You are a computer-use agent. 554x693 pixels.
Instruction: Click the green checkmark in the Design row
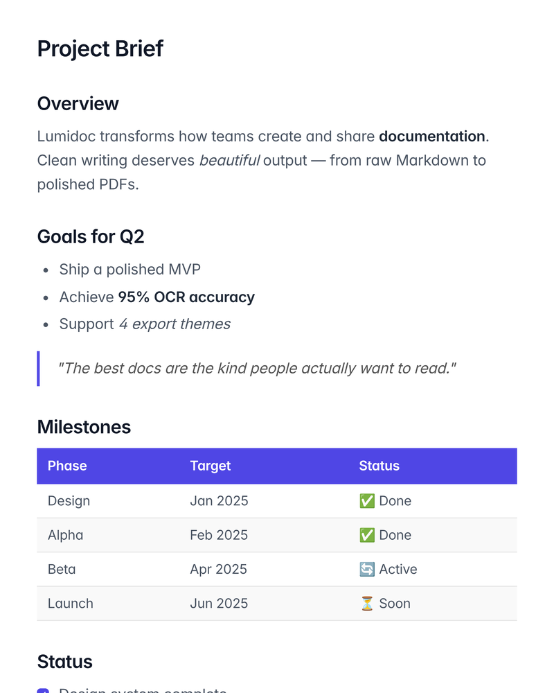click(367, 501)
